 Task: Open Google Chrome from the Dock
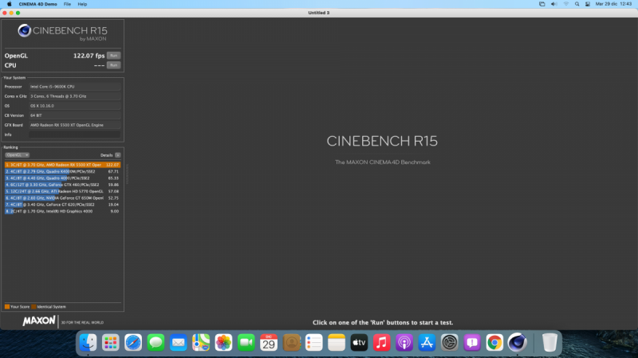point(494,343)
